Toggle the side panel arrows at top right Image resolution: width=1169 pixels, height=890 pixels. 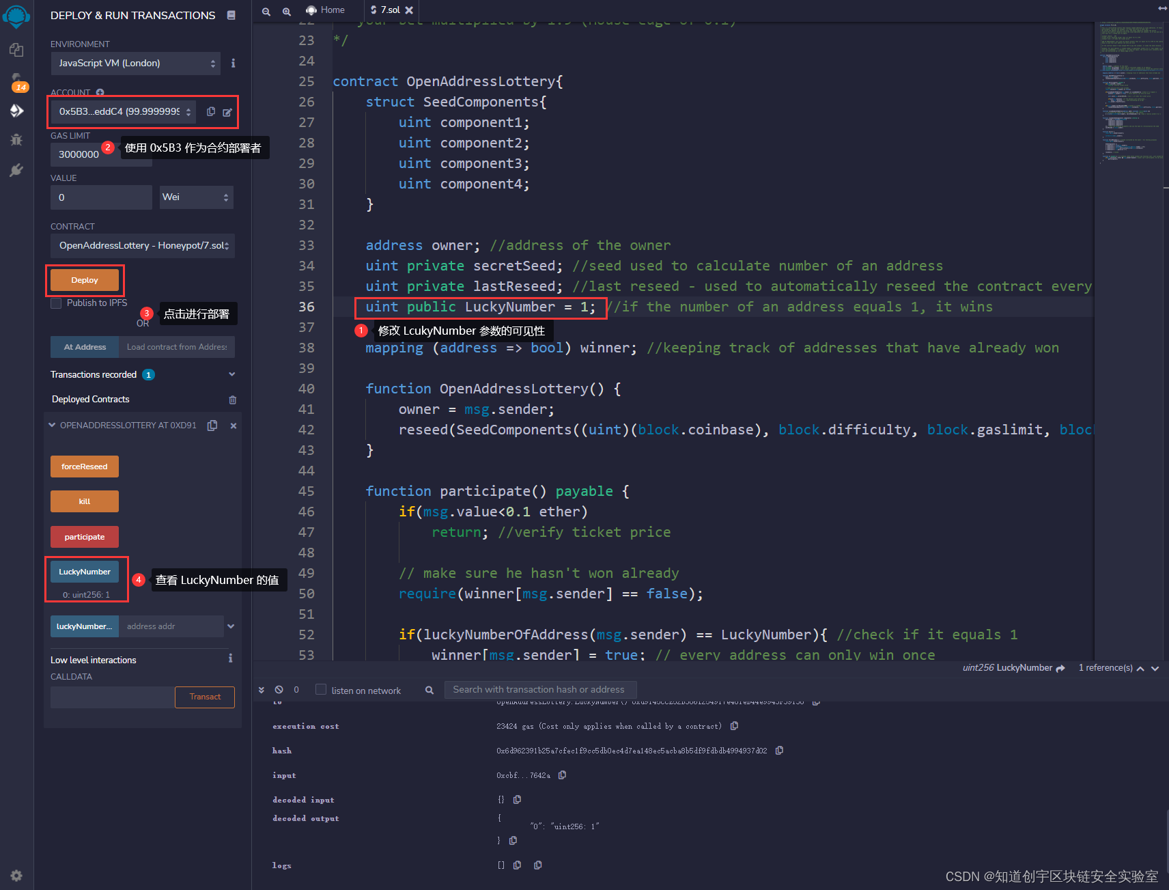pyautogui.click(x=1162, y=8)
